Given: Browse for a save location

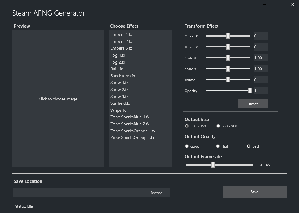Looking at the screenshot, I should [x=158, y=193].
